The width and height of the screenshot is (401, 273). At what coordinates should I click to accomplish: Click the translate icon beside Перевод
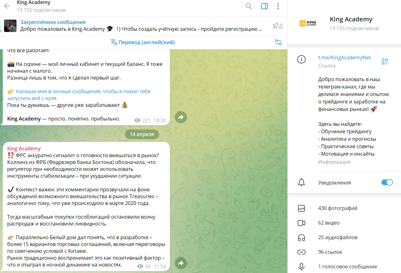(114, 42)
